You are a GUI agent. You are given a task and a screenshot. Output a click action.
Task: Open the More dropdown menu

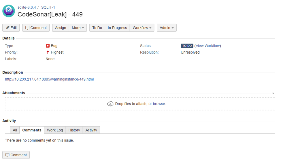78,28
